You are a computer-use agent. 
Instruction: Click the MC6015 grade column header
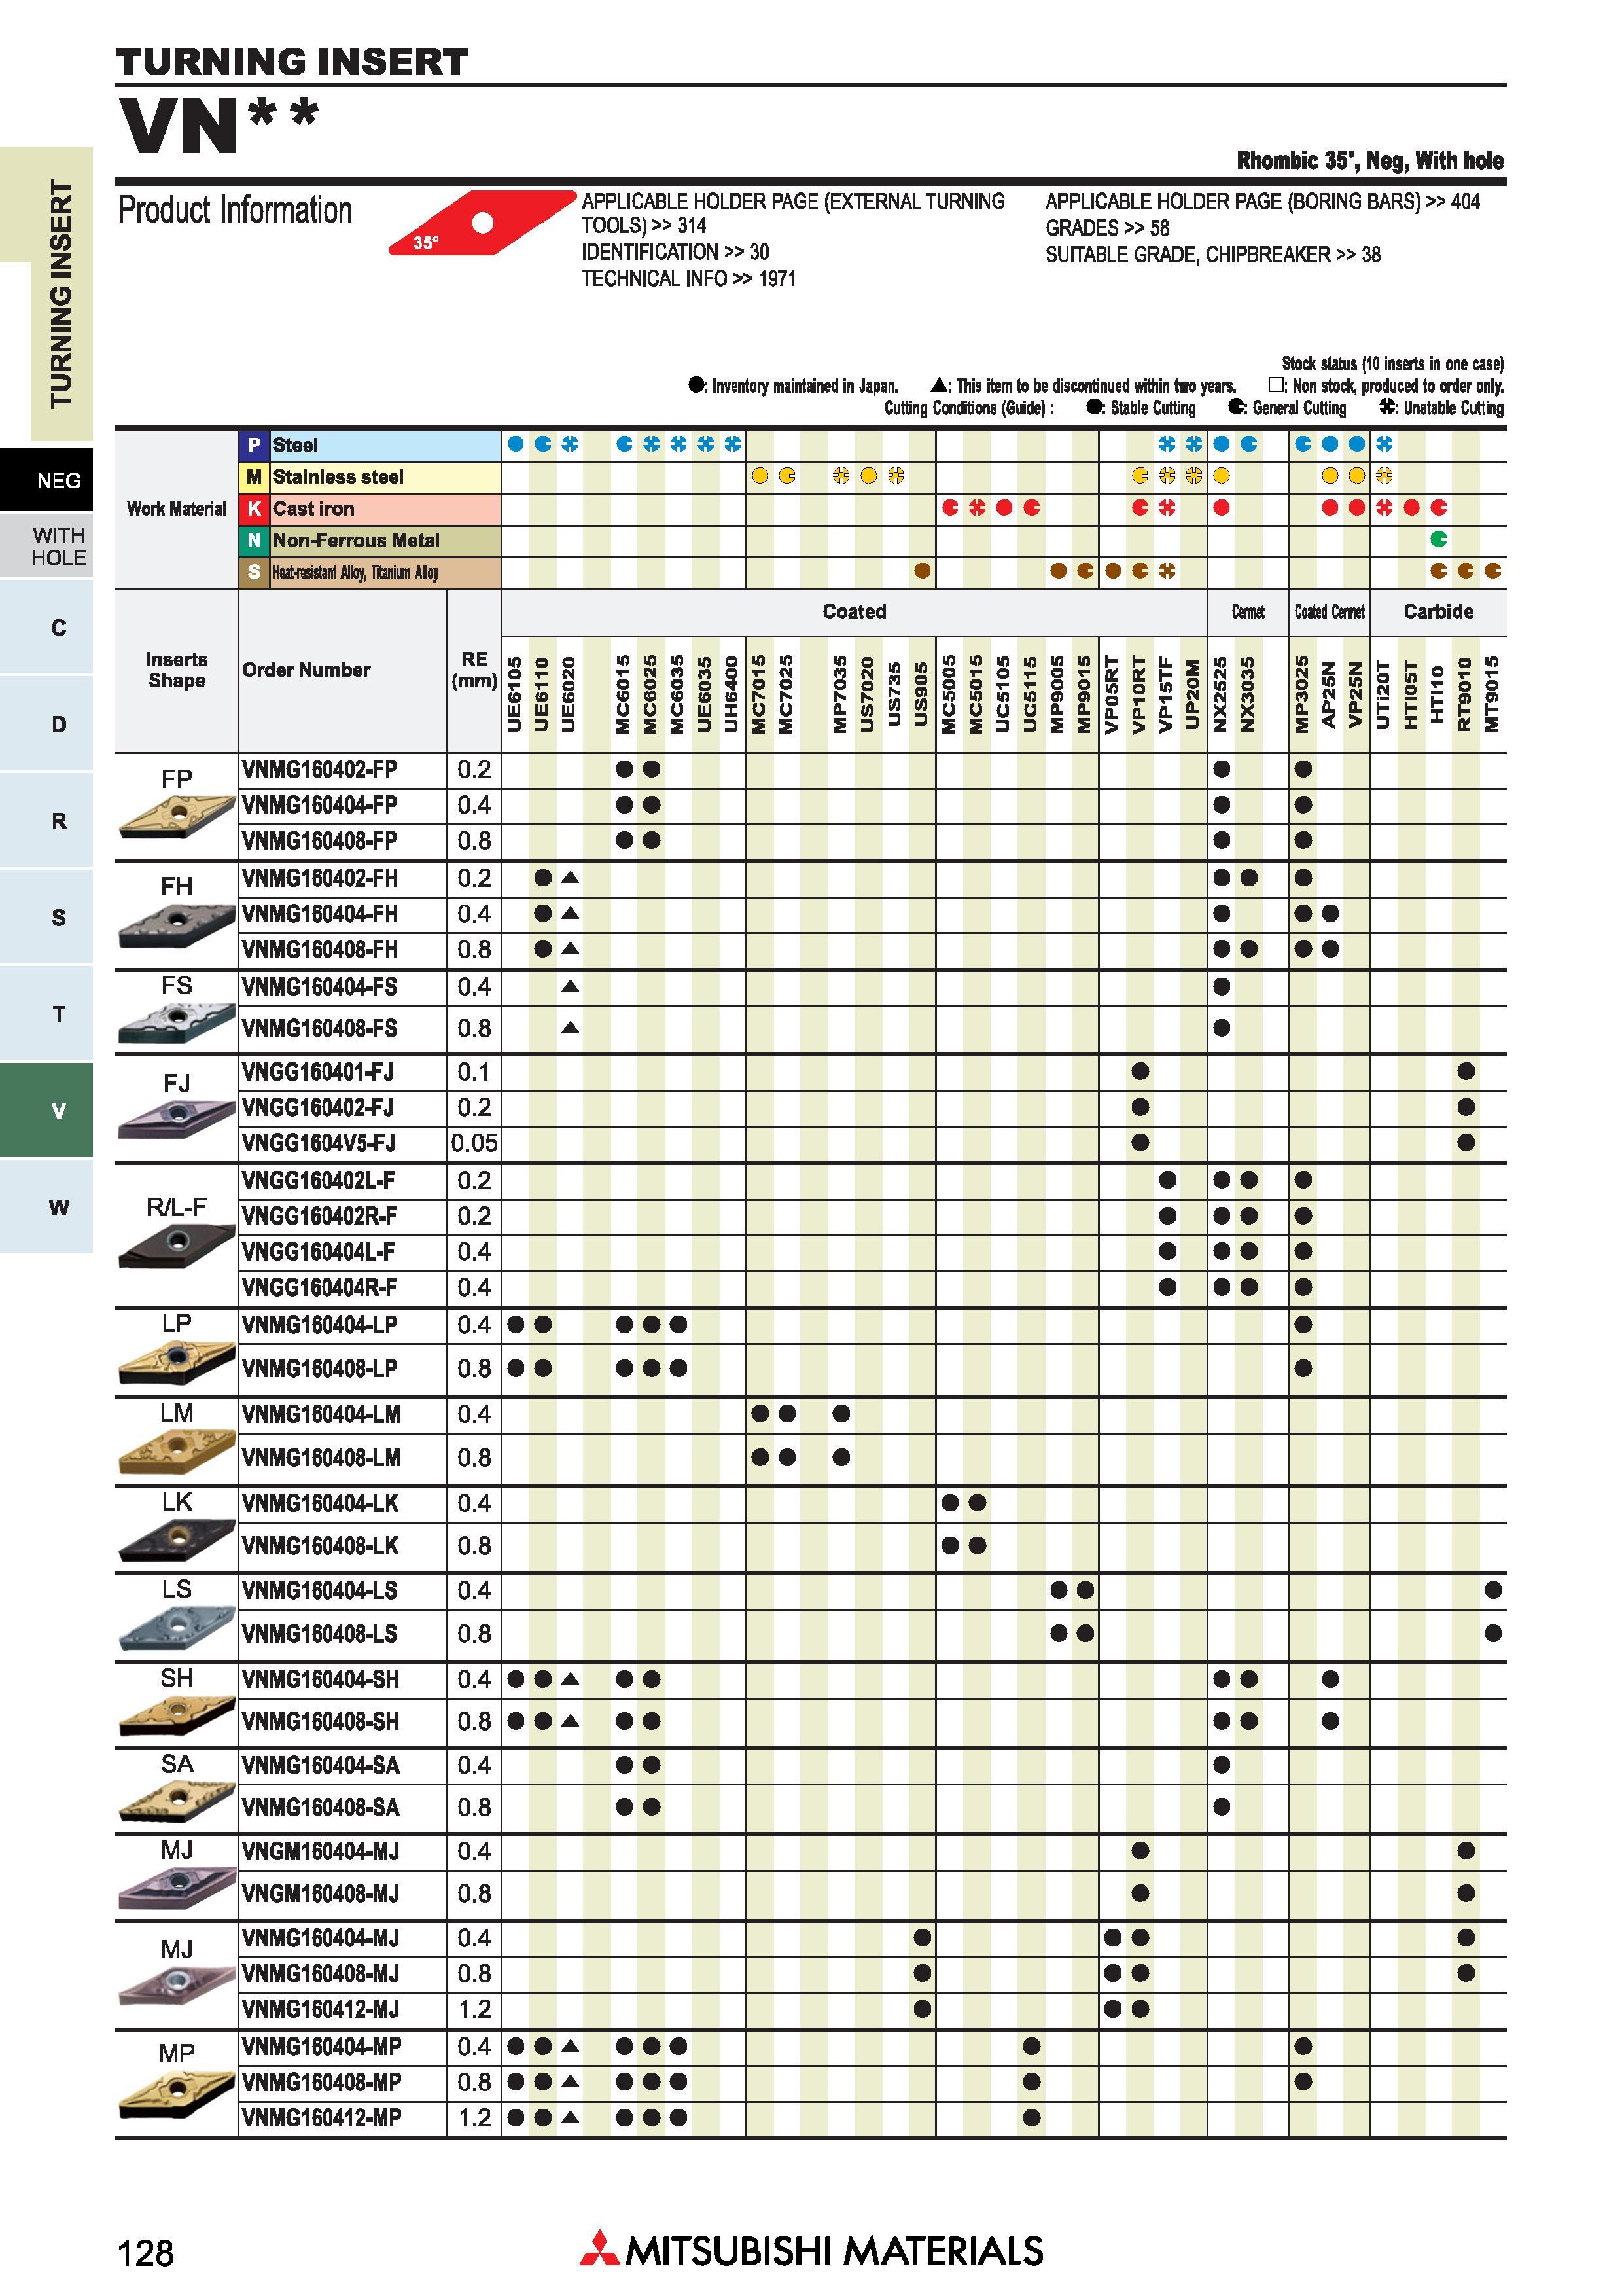624,694
